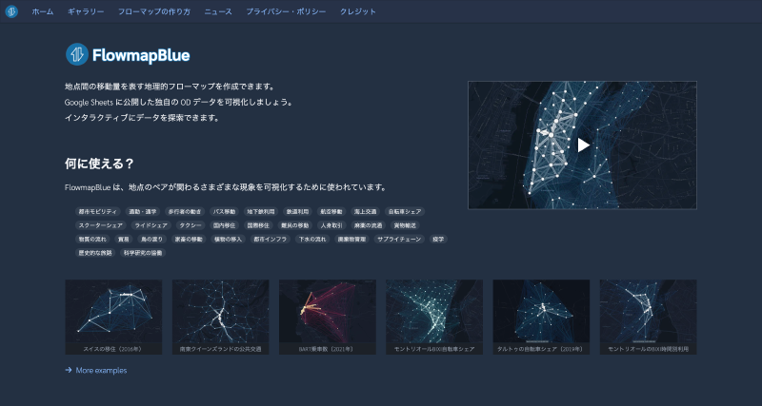Click the 家畜の移動 tag
This screenshot has width=762, height=406.
tap(190, 240)
